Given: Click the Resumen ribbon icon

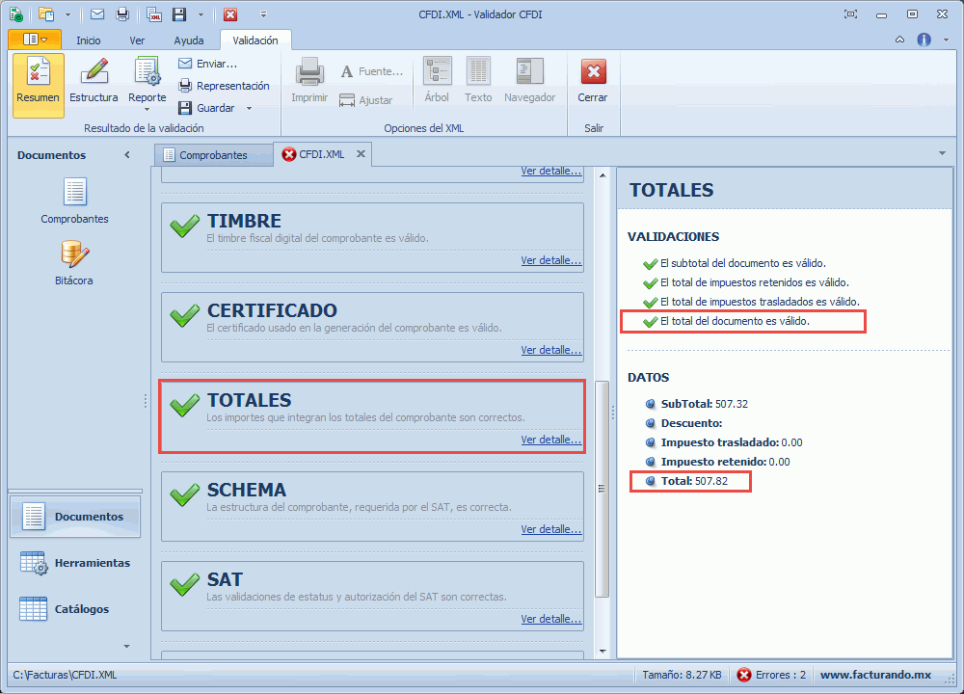Looking at the screenshot, I should coord(38,73).
